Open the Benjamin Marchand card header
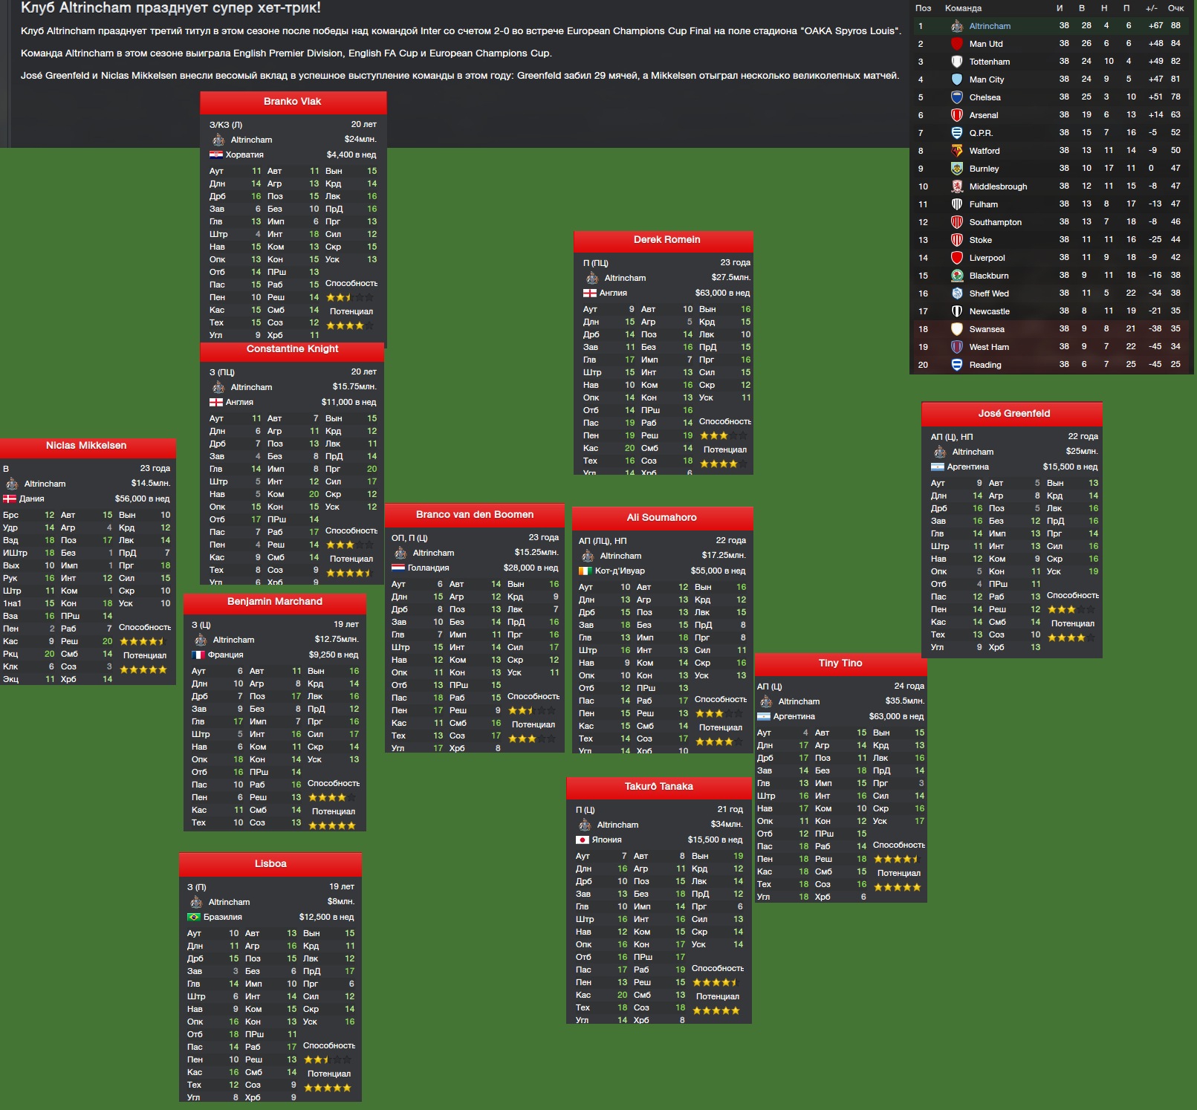The width and height of the screenshot is (1197, 1110). [x=275, y=602]
